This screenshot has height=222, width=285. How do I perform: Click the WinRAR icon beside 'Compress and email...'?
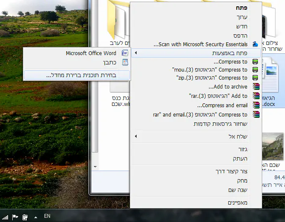[x=255, y=105]
